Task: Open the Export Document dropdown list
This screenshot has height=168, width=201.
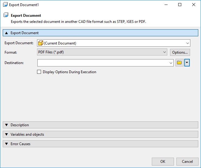Action: point(188,43)
